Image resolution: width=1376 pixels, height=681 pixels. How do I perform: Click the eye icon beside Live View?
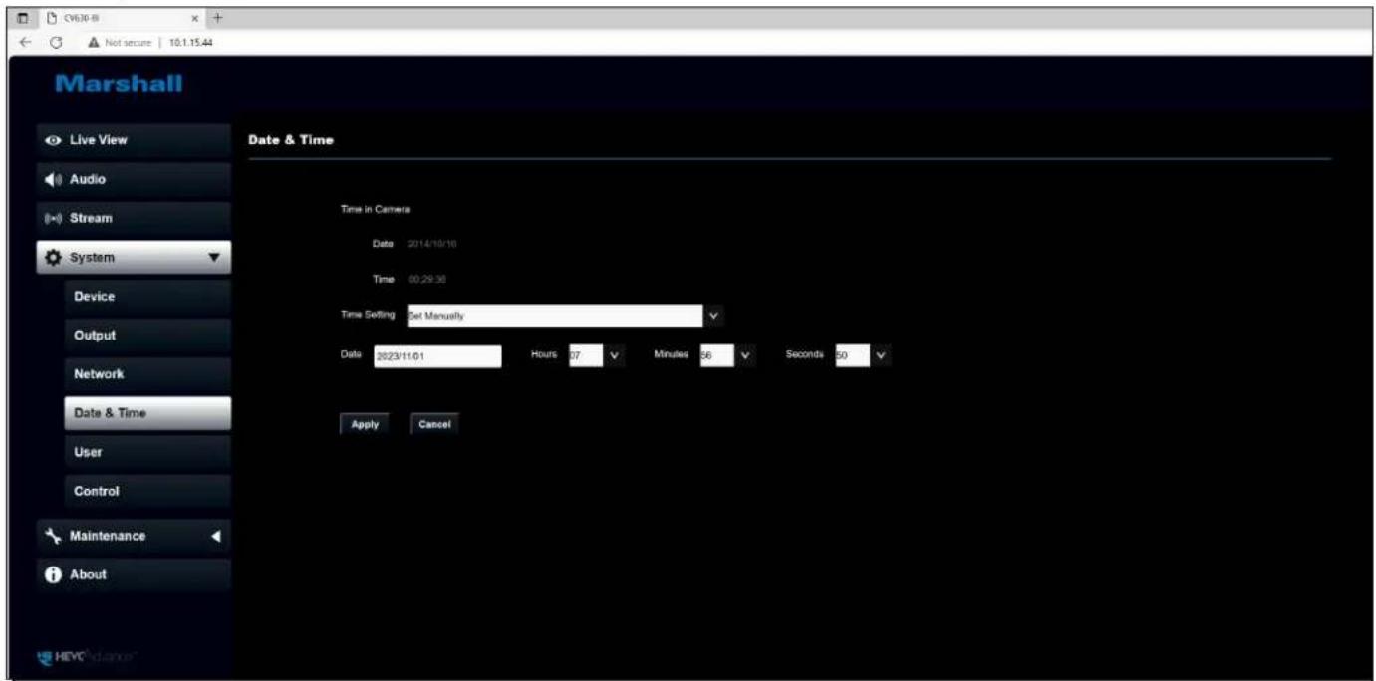(x=52, y=141)
